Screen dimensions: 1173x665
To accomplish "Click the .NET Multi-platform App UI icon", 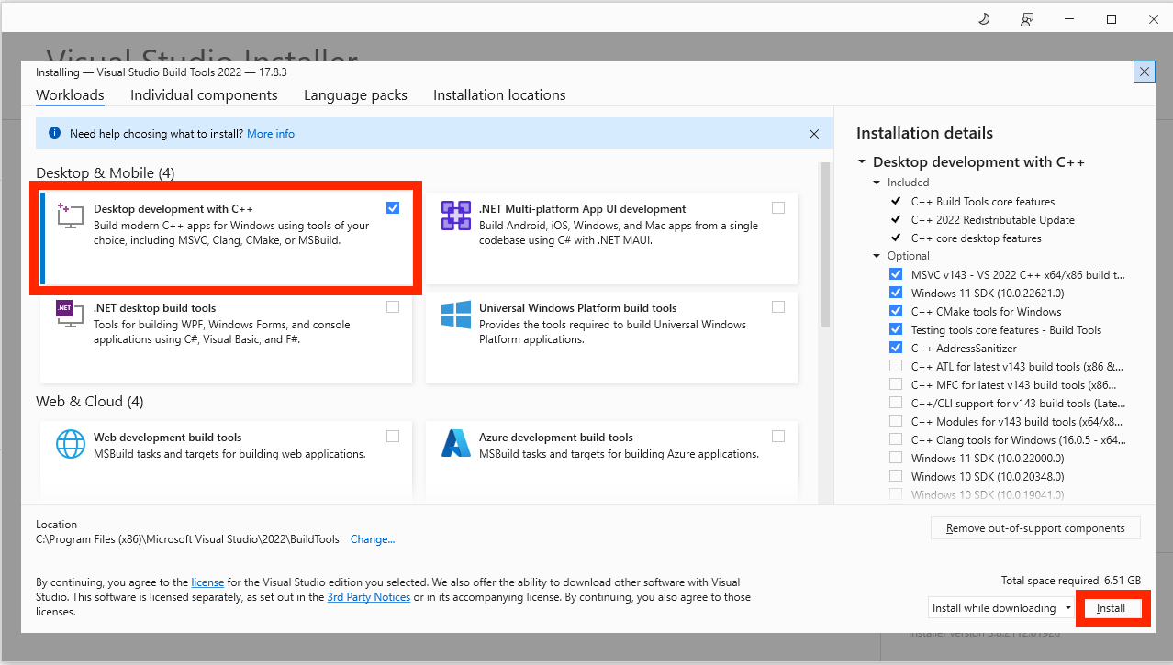I will [x=456, y=216].
